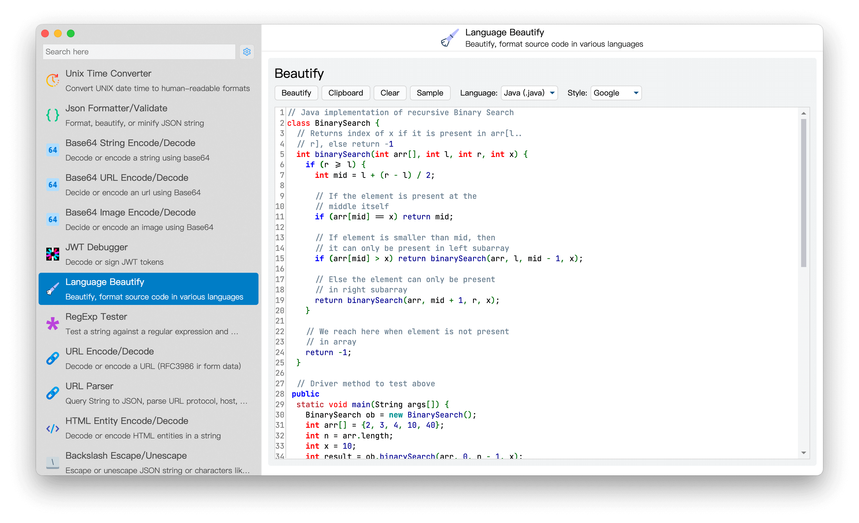
Task: Open JWT Debugger tool
Action: [149, 254]
